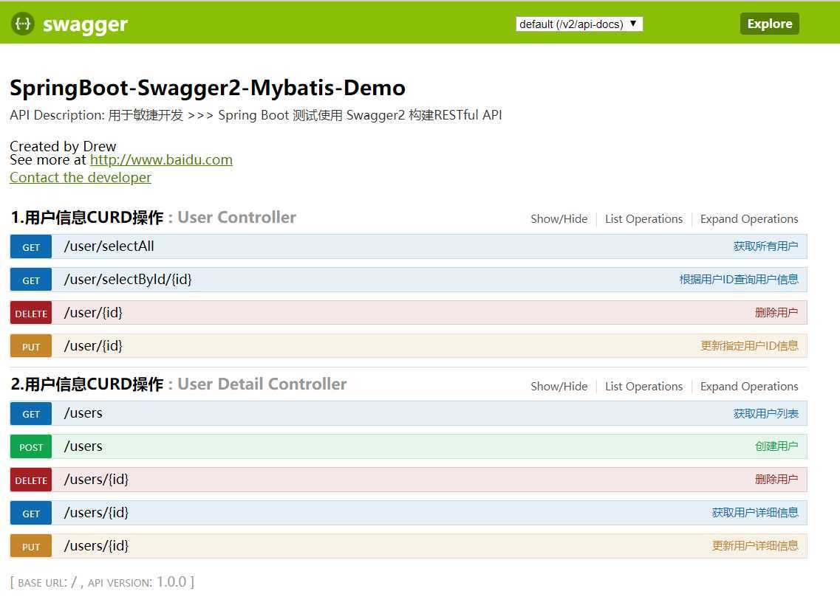Click PUT badge for /user/{id}
This screenshot has width=840, height=608.
(31, 346)
